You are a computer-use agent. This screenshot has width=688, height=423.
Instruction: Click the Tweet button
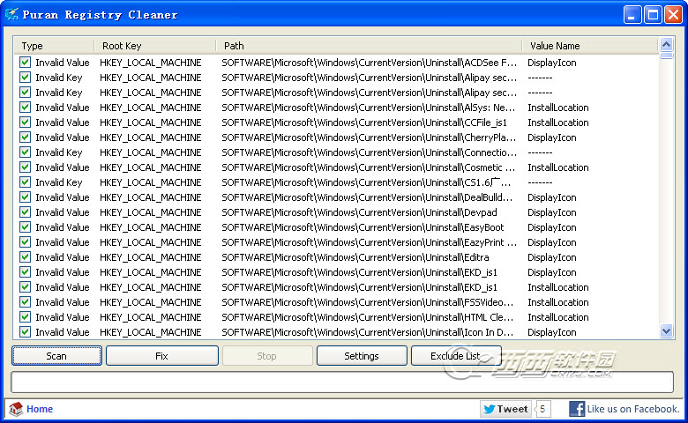(x=505, y=410)
